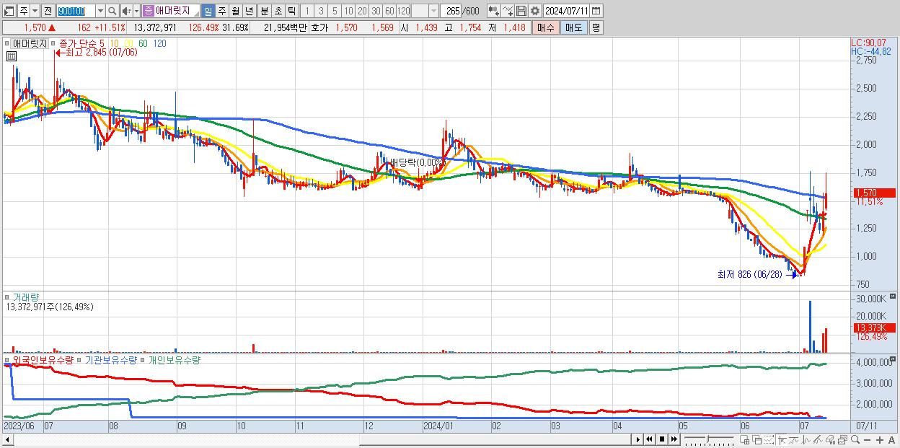This screenshot has width=900, height=448.
Task: Set interval to 3
Action: [321, 12]
